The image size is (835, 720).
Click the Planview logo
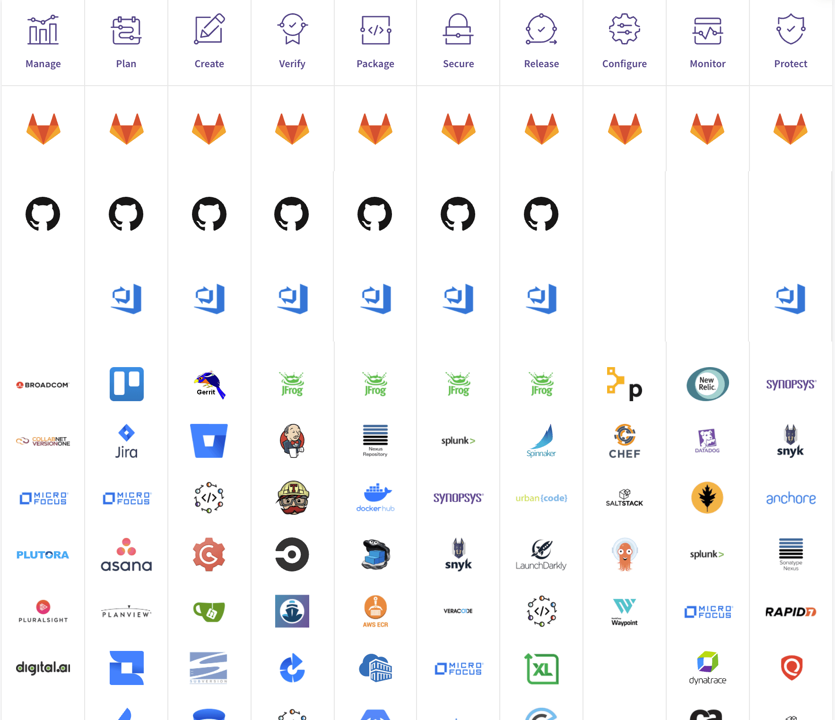coord(126,612)
